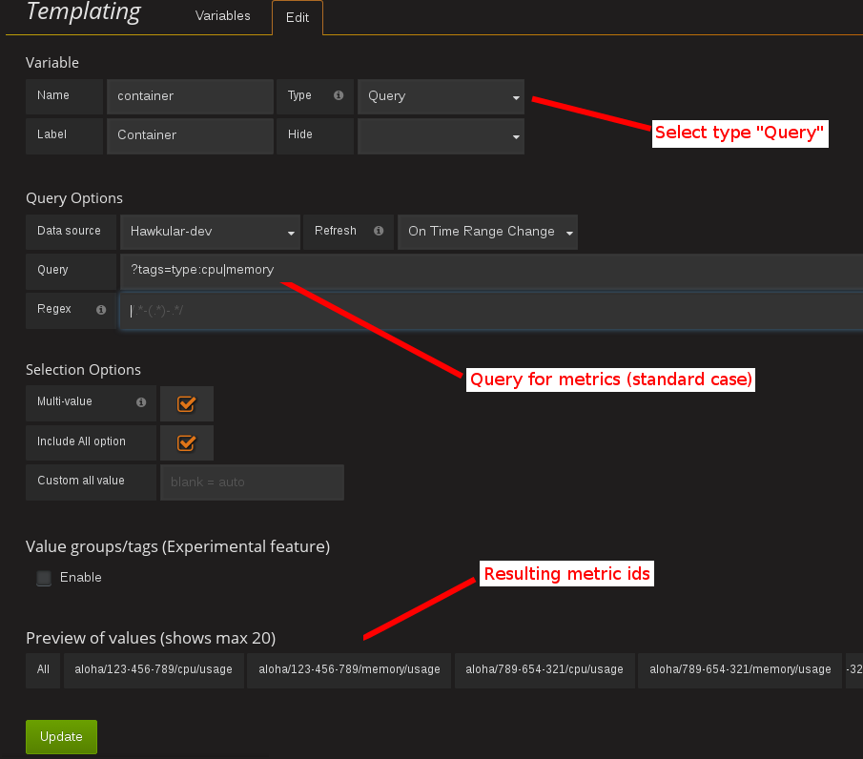Click the Label field containing Container
Screen dimensions: 863x759
(190, 136)
